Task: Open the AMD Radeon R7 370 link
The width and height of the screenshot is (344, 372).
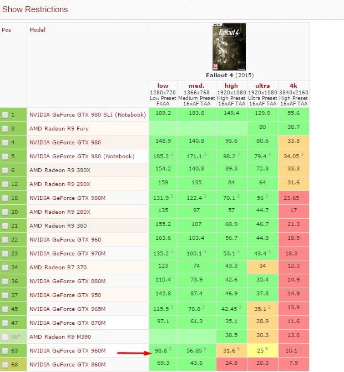Action: (58, 268)
